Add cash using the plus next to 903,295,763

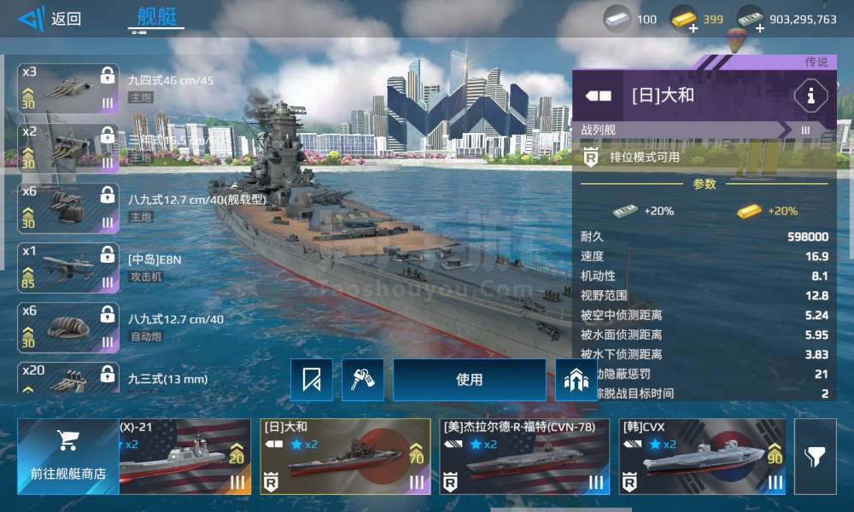[x=760, y=28]
